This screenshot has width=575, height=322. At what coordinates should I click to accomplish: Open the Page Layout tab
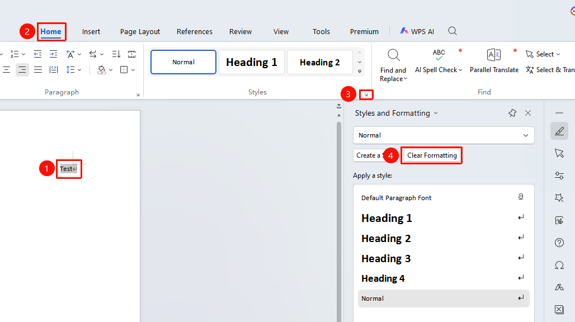pyautogui.click(x=140, y=32)
